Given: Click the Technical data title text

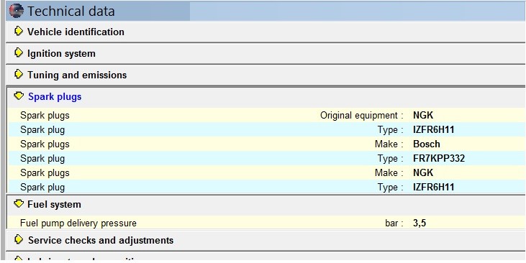Looking at the screenshot, I should 71,11.
